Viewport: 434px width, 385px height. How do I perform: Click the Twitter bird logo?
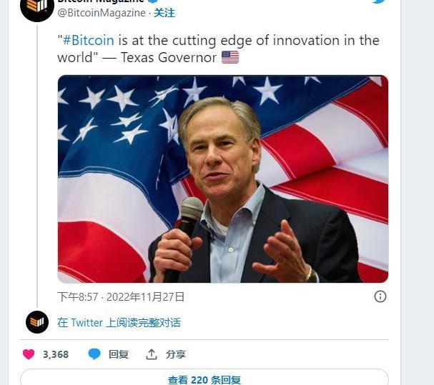pyautogui.click(x=379, y=2)
